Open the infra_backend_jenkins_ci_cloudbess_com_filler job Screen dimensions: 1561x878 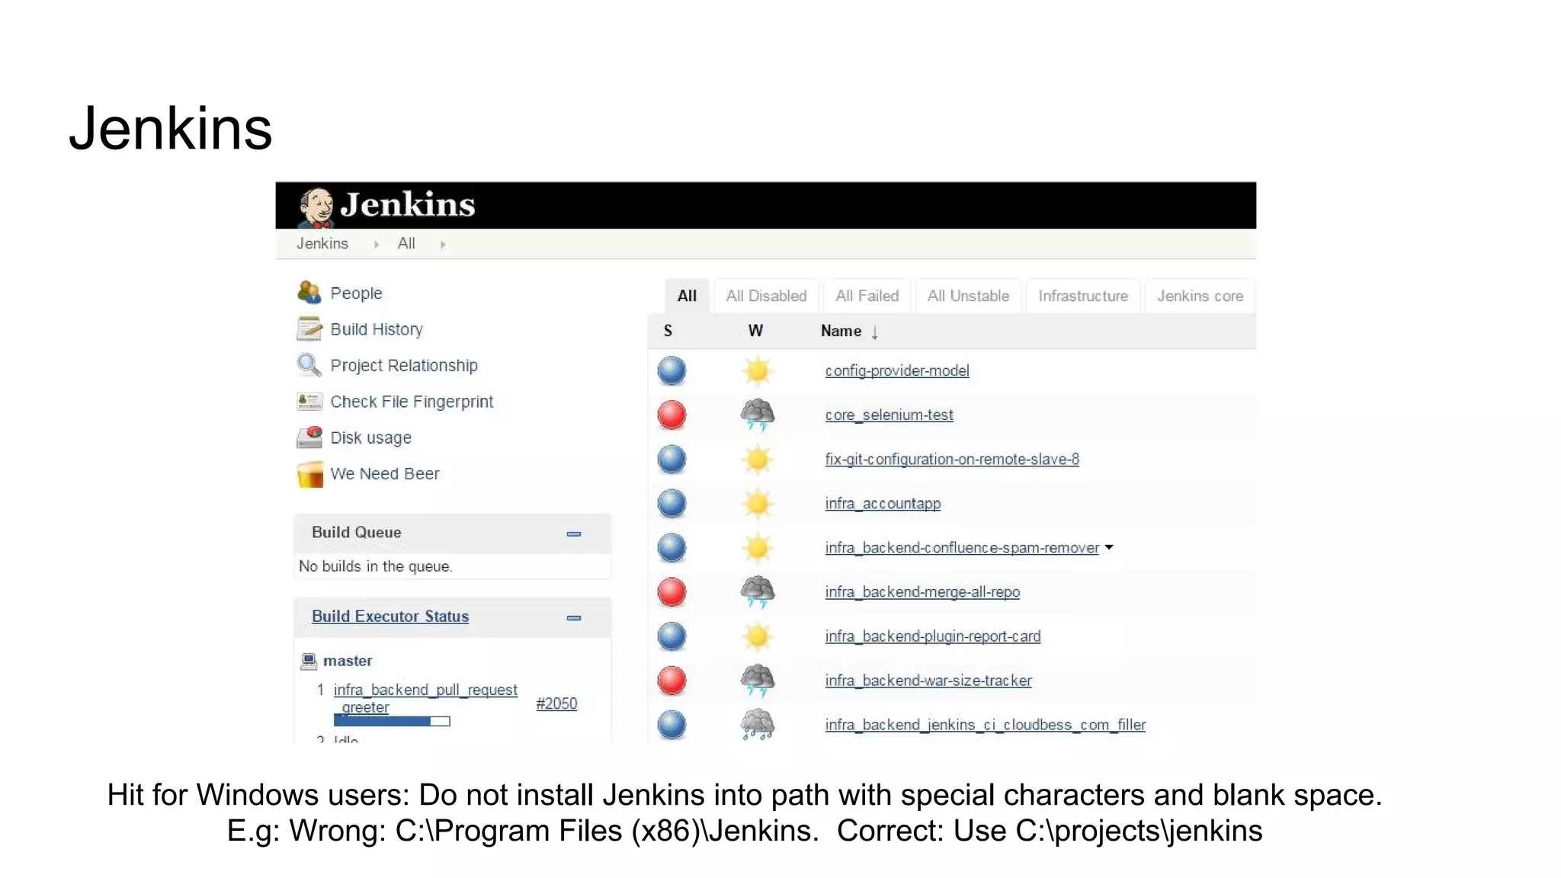986,724
